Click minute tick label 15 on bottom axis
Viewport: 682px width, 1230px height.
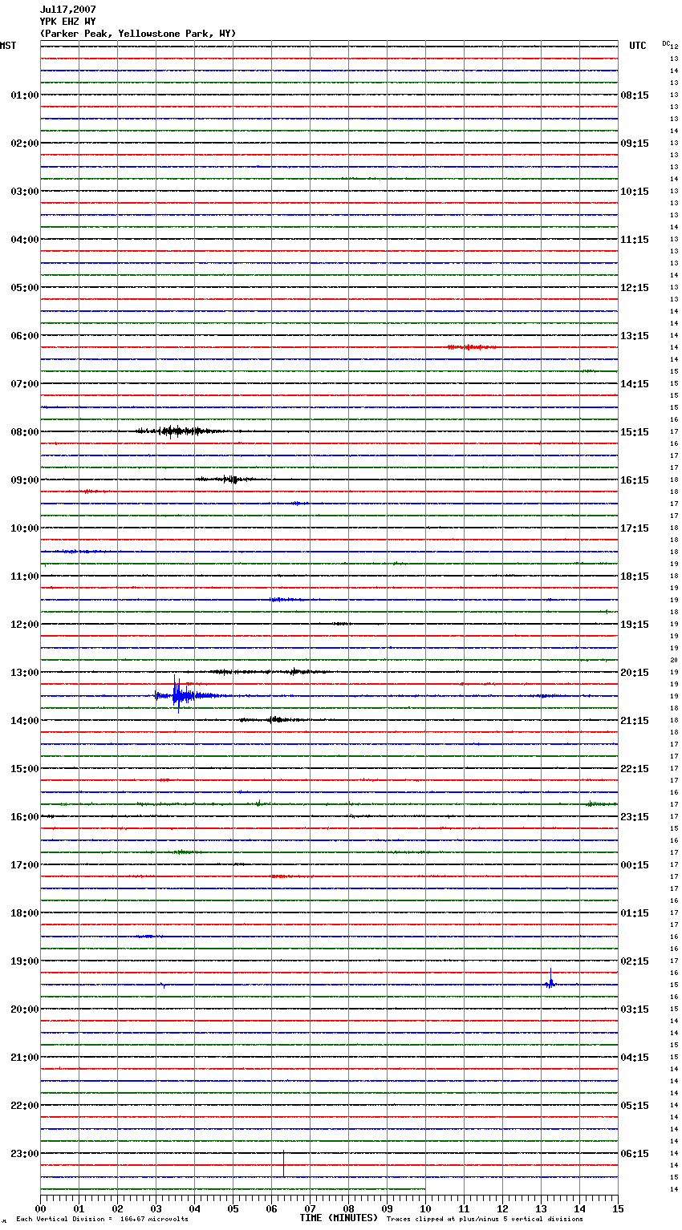tap(618, 1208)
